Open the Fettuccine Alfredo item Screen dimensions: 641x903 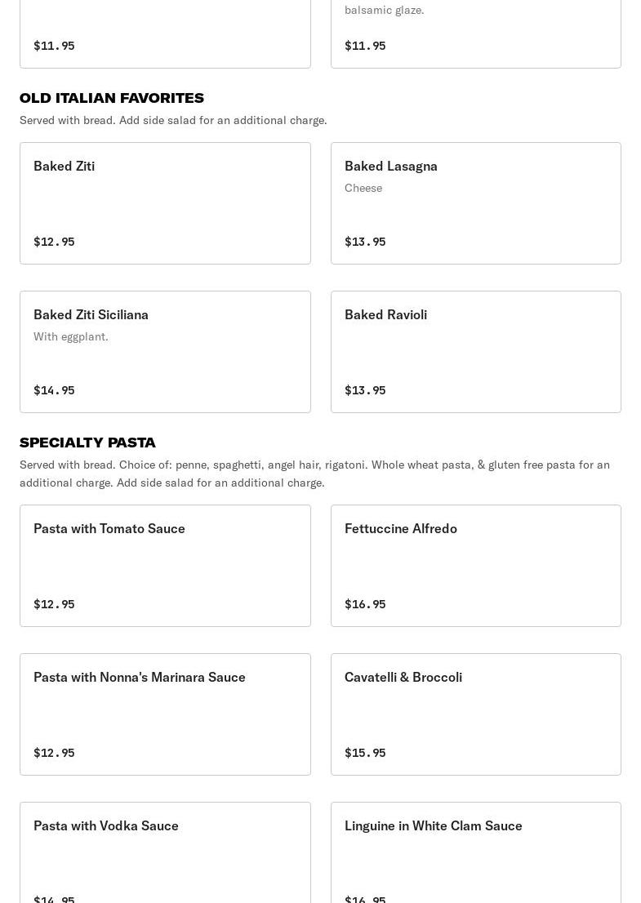click(475, 566)
